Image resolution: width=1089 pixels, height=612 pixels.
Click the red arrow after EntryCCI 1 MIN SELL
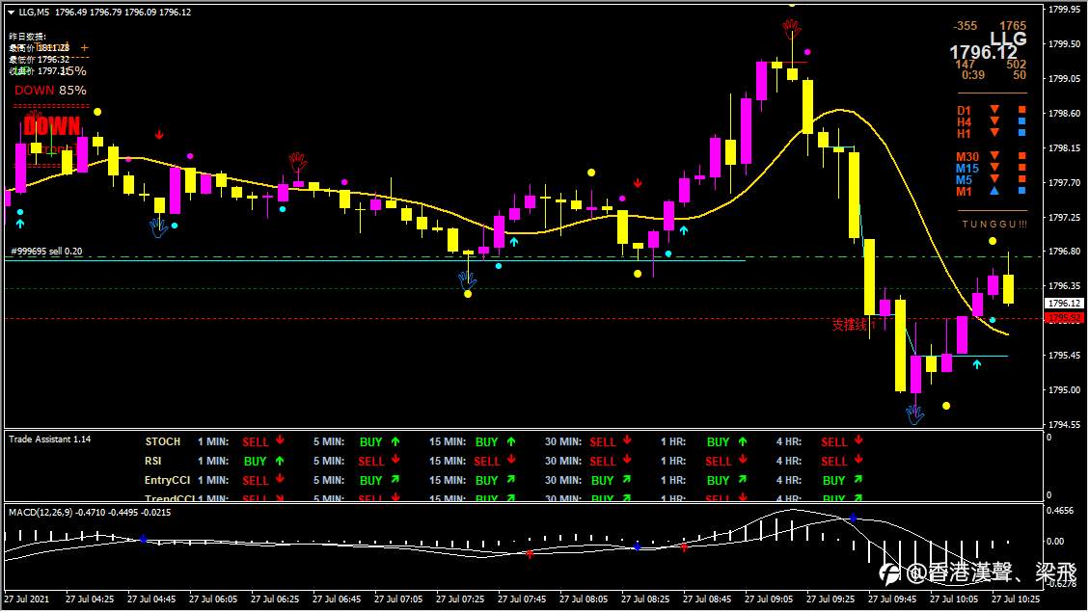pyautogui.click(x=280, y=479)
